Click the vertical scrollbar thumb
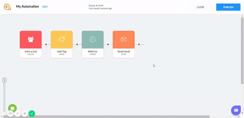The width and height of the screenshot is (244, 118). pos(242,51)
